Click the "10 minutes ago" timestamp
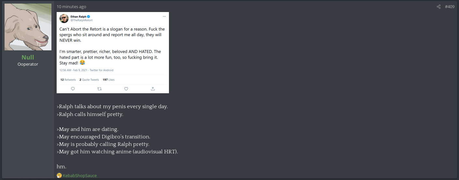 click(x=71, y=7)
